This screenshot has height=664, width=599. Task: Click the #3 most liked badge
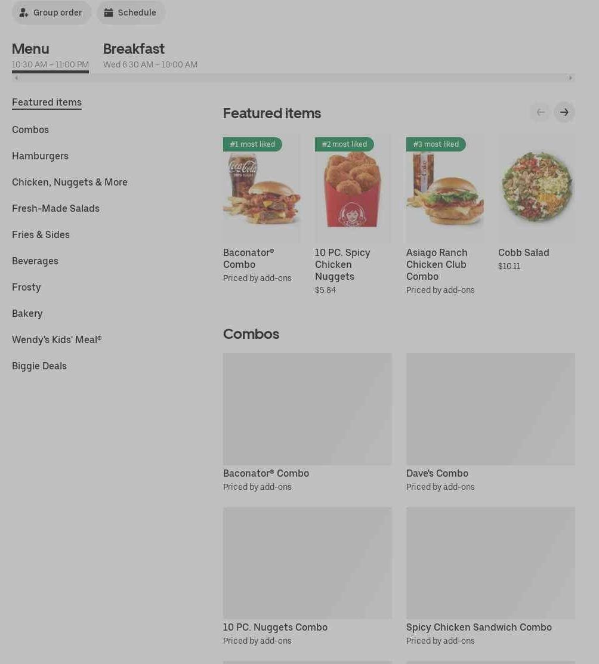point(436,144)
